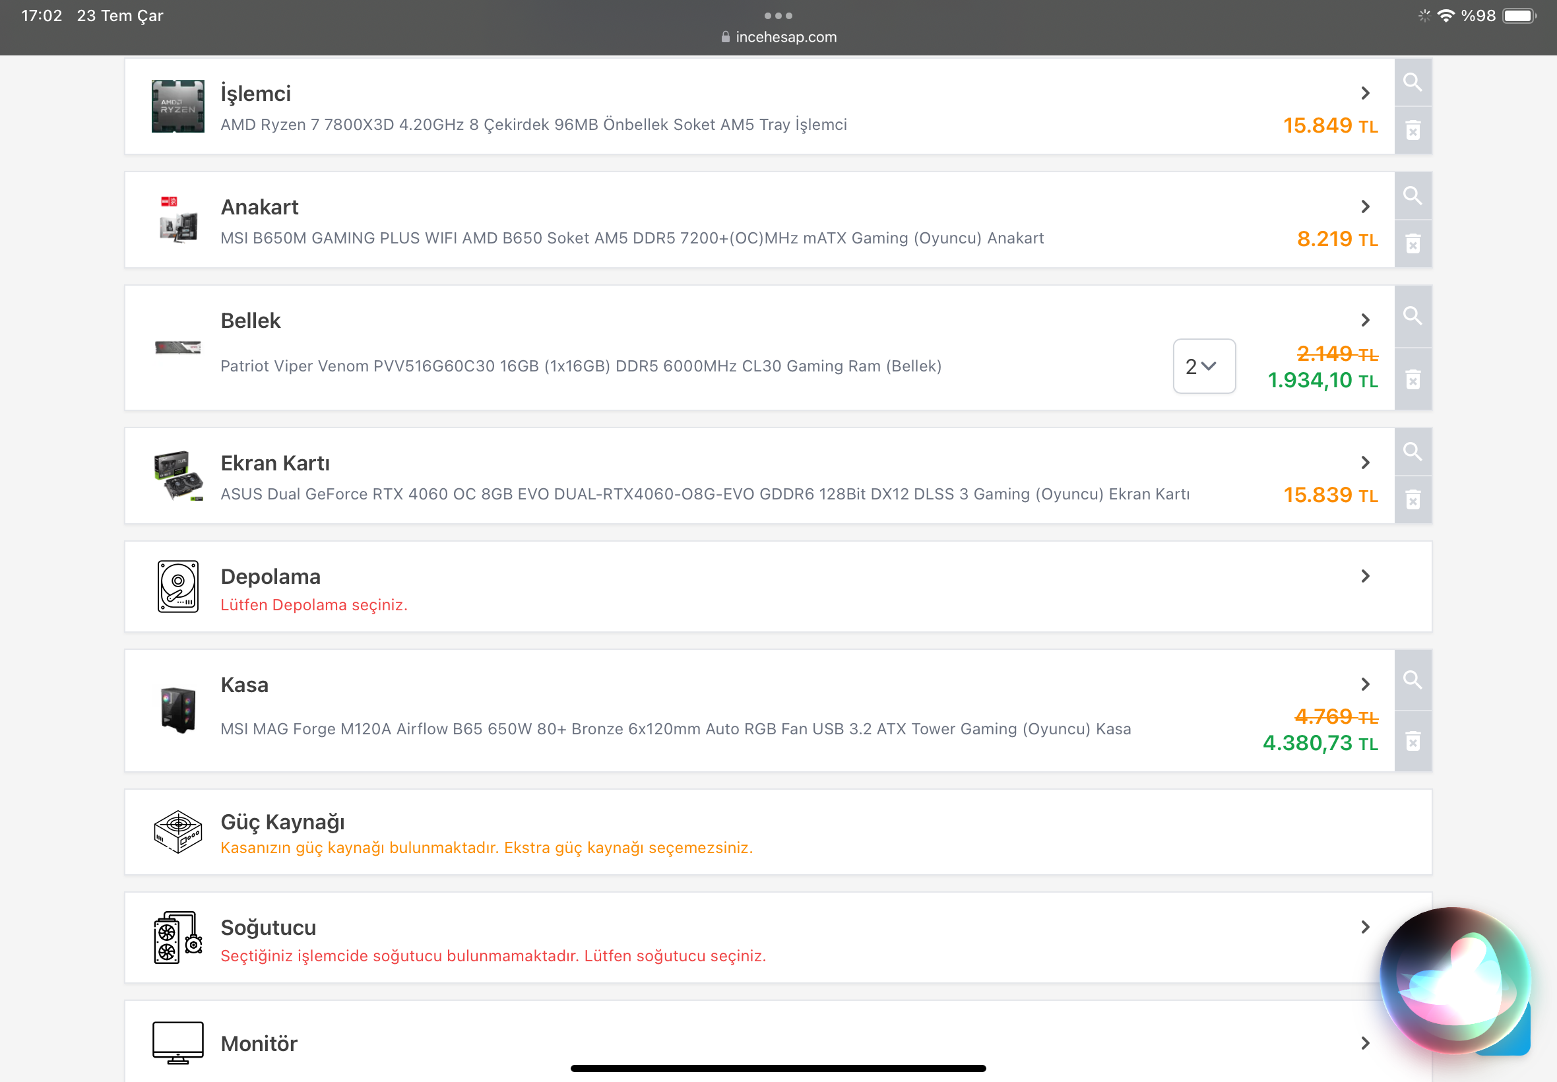Tap the cooler missing warning text

(493, 956)
